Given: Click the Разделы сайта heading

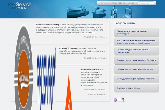Looking at the screenshot, I should point(125,23).
